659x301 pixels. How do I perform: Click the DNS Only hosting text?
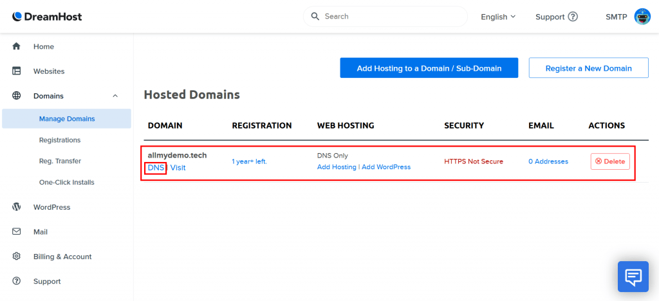pyautogui.click(x=333, y=156)
